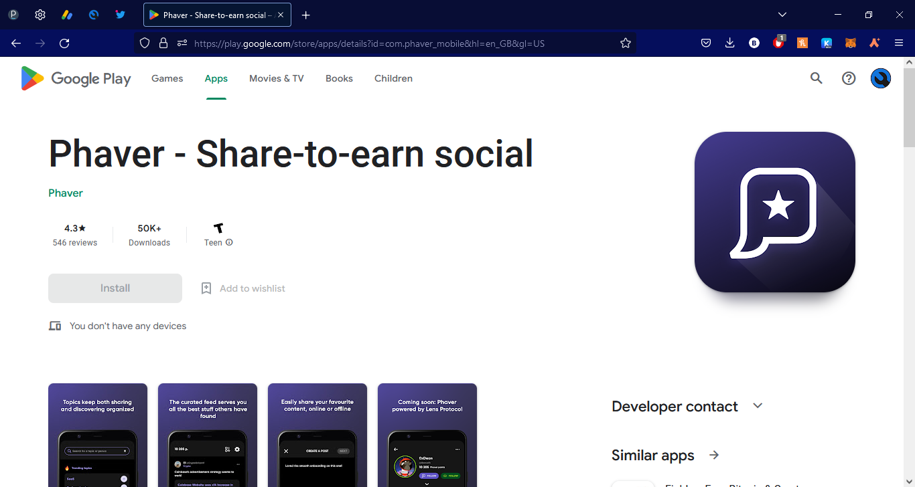This screenshot has width=915, height=487.
Task: Click the Google Play search icon
Action: pyautogui.click(x=816, y=78)
